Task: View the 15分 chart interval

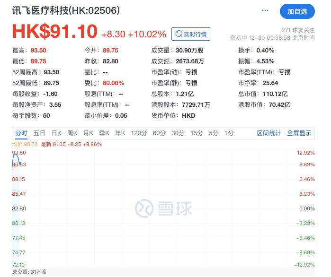Action: 197,133
